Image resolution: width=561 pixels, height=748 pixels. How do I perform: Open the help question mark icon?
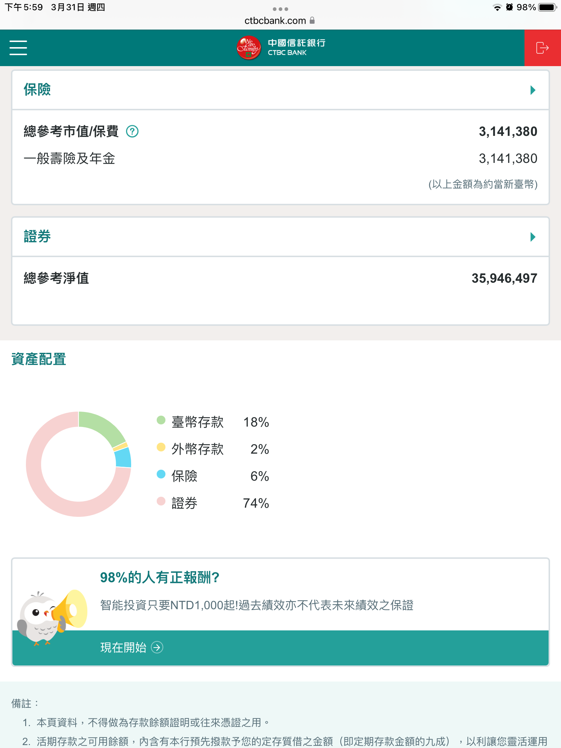click(132, 131)
